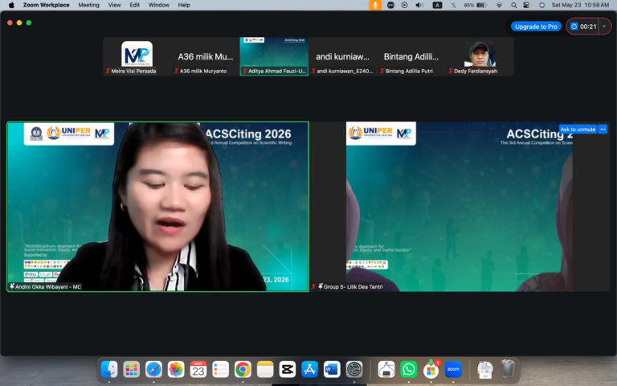Select Meira Visi Persada participant thumbnail

coord(137,56)
